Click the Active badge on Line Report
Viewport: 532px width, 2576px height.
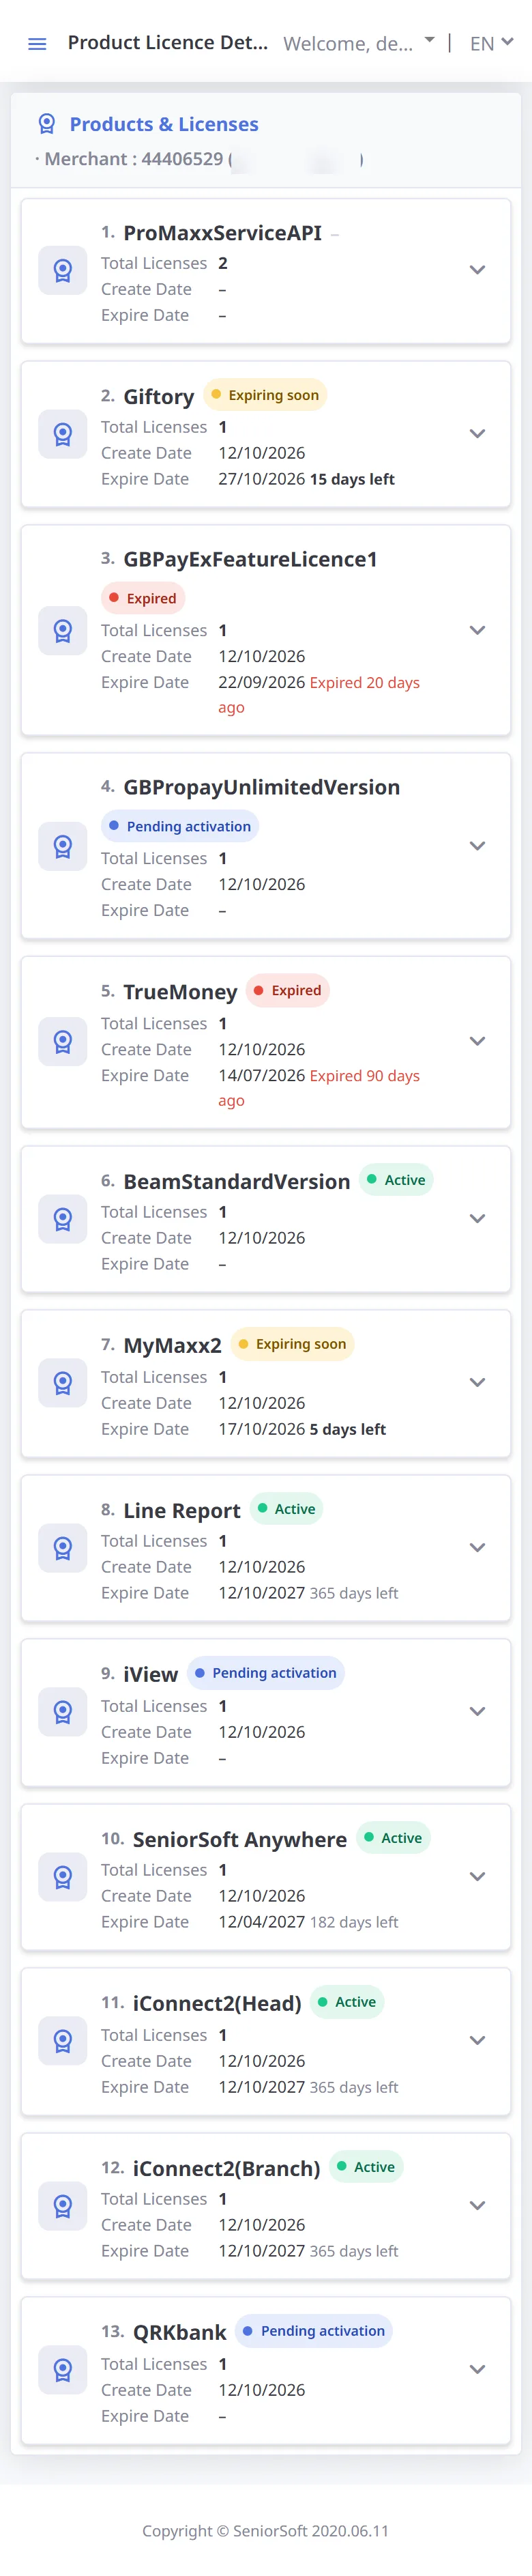point(286,1510)
